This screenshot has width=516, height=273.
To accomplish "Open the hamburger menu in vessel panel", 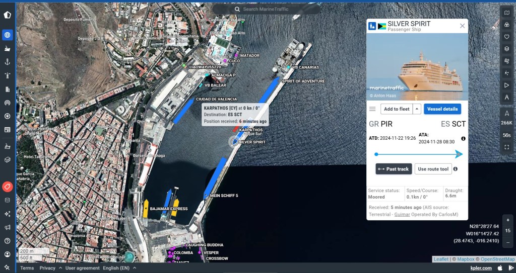I will pos(372,109).
